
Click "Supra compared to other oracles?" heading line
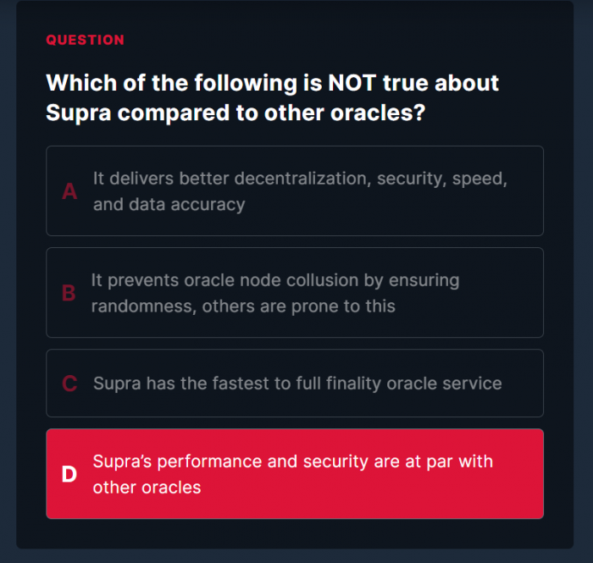point(235,112)
